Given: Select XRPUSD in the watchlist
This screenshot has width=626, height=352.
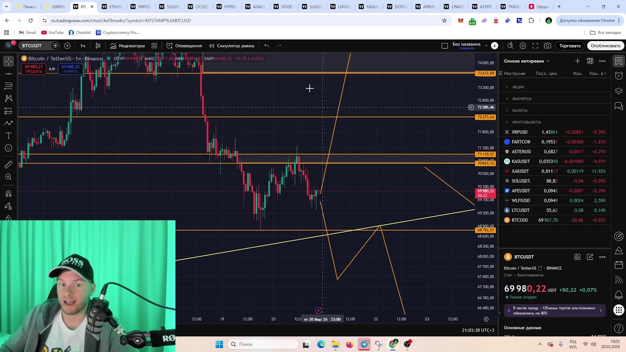Looking at the screenshot, I should point(555,132).
